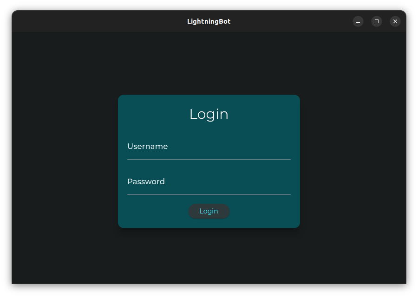
Task: Click the Login button label text
Action: 209,211
